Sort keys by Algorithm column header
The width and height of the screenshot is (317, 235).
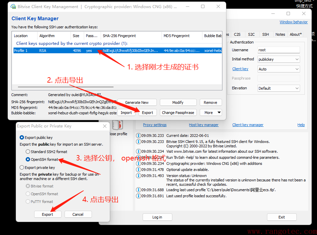pyautogui.click(x=54, y=36)
